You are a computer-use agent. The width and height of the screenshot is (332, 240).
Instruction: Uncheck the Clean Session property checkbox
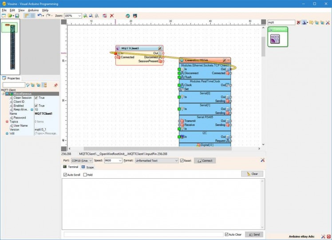tap(36, 98)
